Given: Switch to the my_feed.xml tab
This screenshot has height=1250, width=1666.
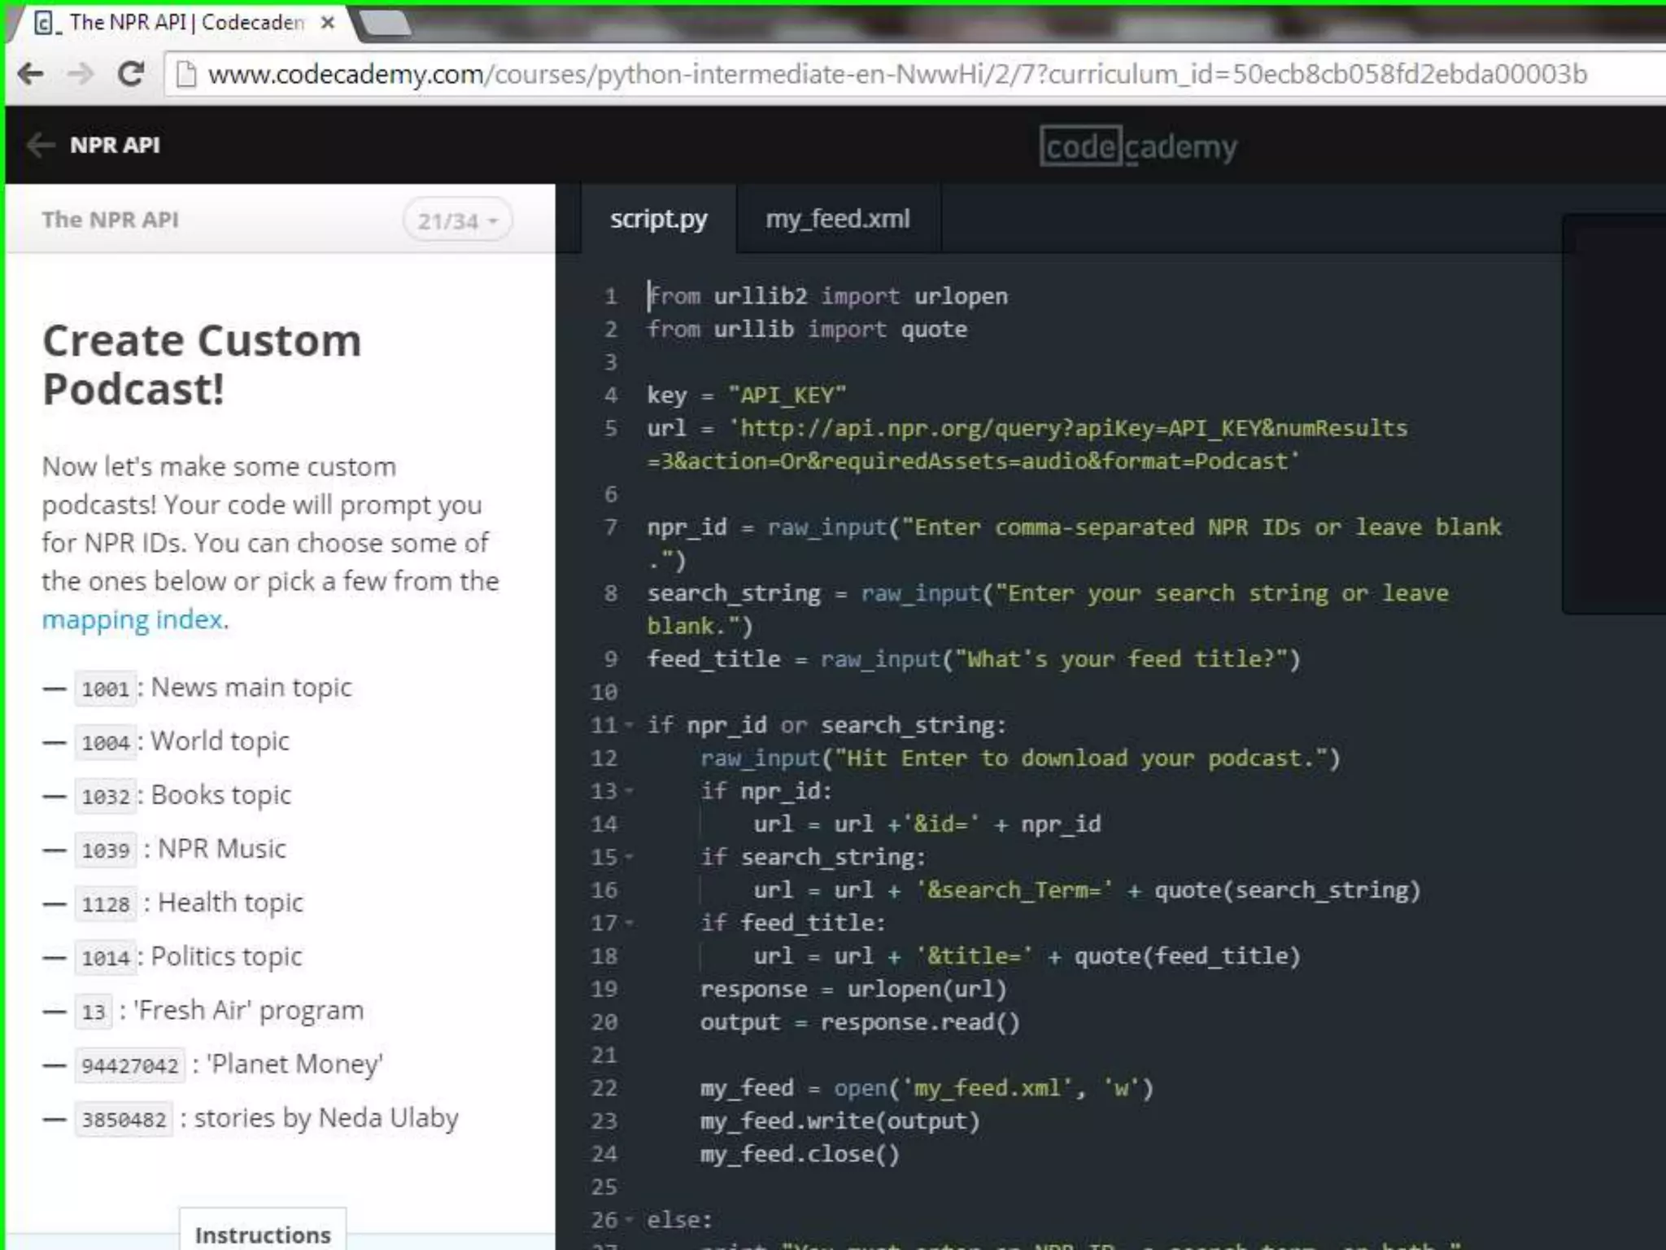Looking at the screenshot, I should point(838,219).
